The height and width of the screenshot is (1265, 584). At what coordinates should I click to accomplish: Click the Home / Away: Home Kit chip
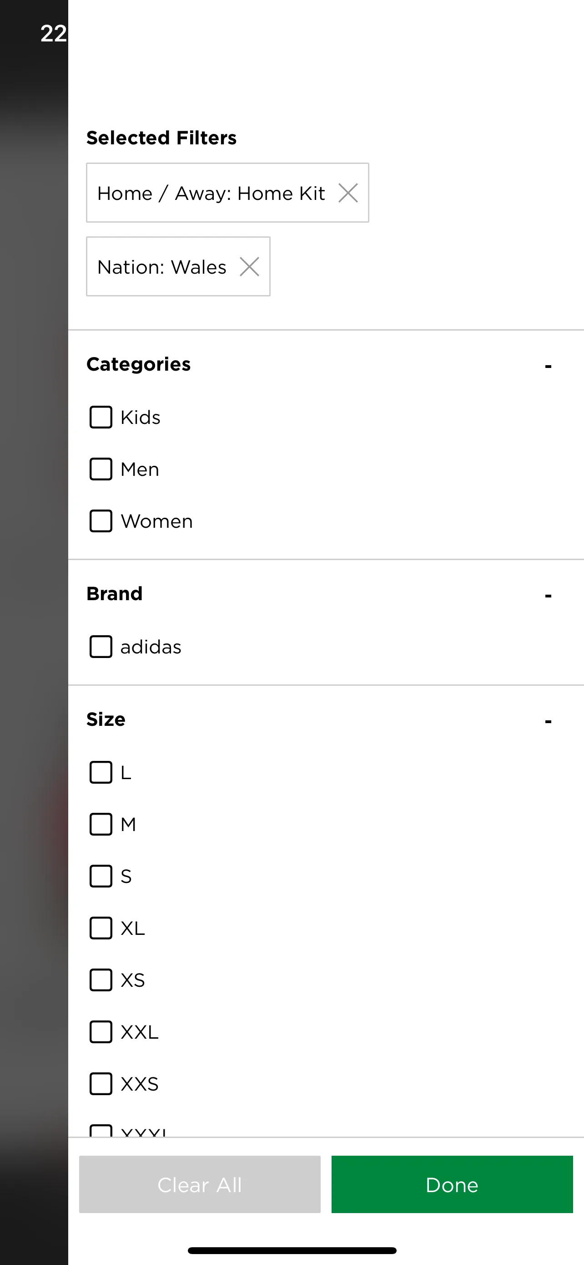(227, 193)
